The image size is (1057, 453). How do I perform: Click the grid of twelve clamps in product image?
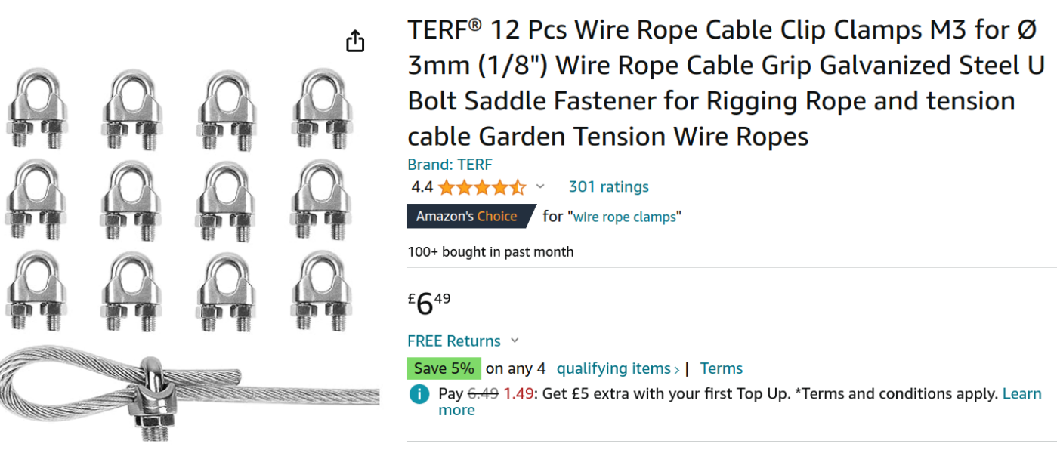pyautogui.click(x=179, y=200)
